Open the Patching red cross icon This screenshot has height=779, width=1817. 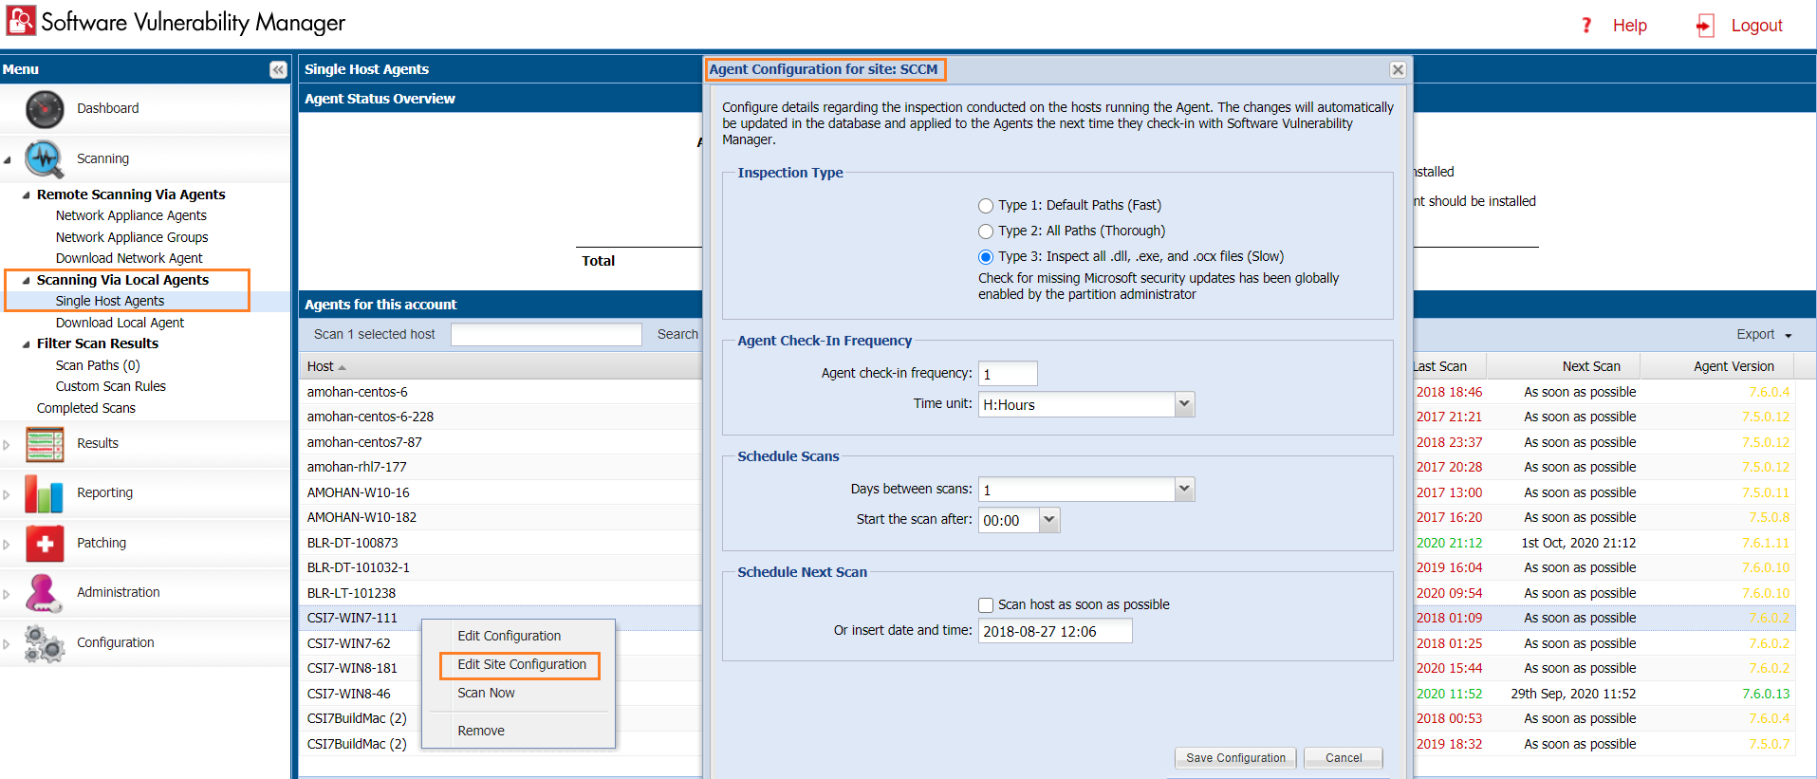45,543
